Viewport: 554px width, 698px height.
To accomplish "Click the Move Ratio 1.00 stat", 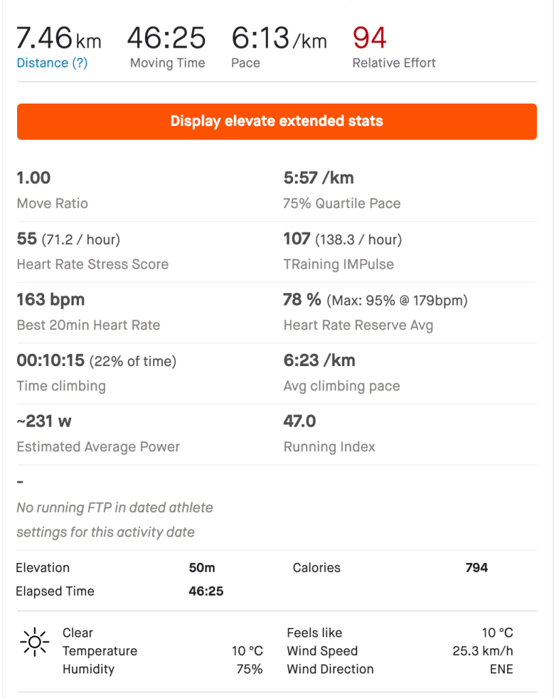I will (33, 178).
